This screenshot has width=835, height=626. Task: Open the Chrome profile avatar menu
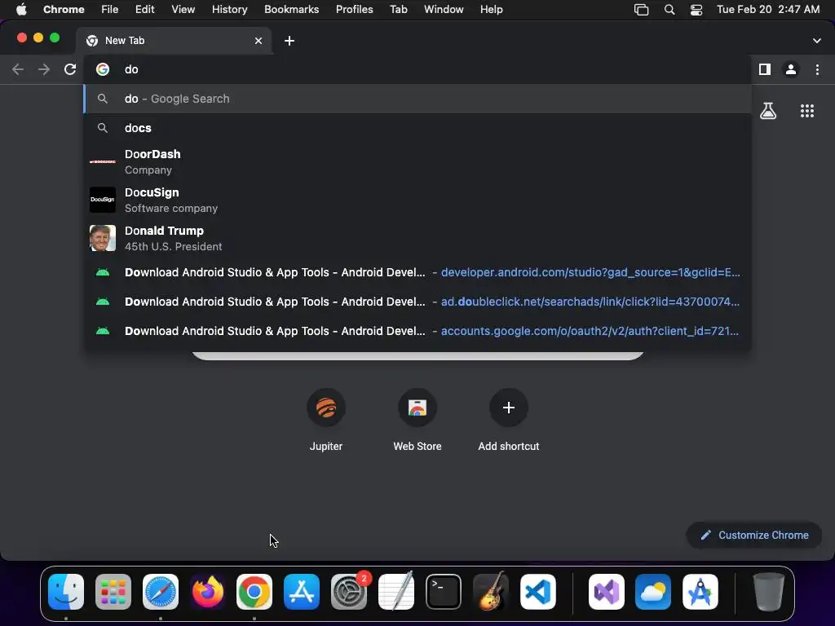pyautogui.click(x=791, y=69)
